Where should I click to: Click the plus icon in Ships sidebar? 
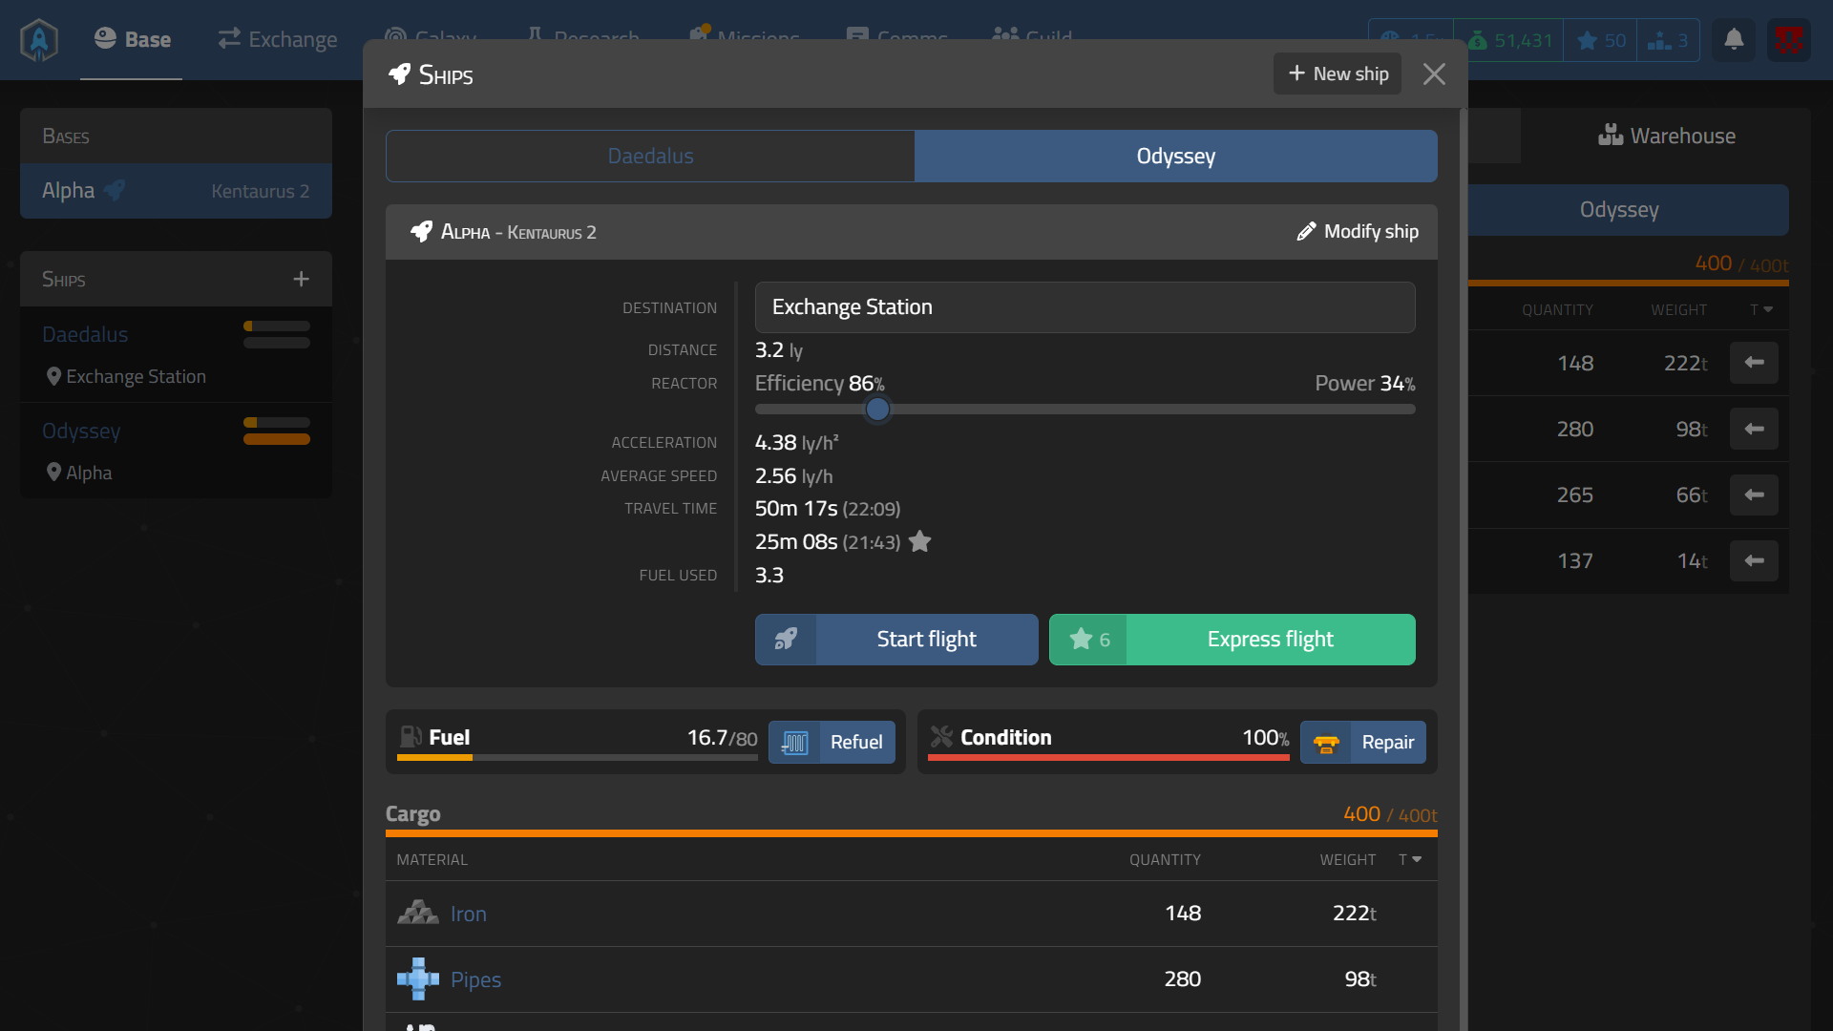pyautogui.click(x=301, y=279)
